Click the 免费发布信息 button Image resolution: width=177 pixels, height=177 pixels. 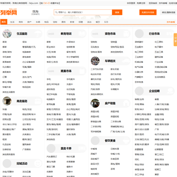tap(148, 12)
